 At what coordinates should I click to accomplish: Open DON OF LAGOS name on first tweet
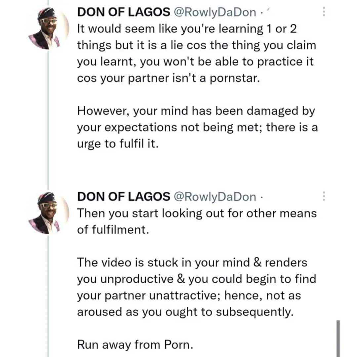[124, 13]
